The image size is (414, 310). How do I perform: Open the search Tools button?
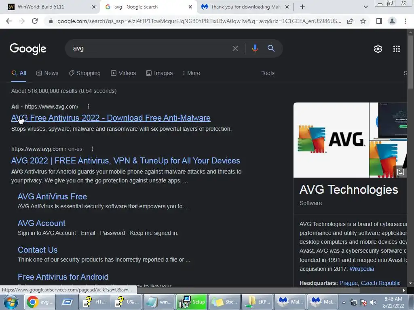pos(268,73)
